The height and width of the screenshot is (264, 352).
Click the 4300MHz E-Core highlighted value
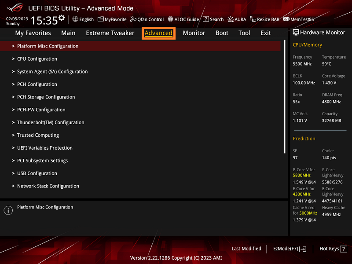tap(301, 194)
